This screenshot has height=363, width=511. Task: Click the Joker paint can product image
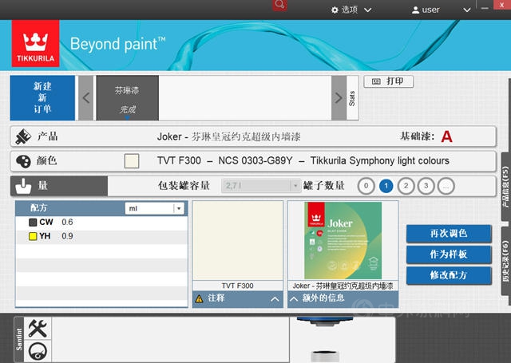pyautogui.click(x=343, y=240)
